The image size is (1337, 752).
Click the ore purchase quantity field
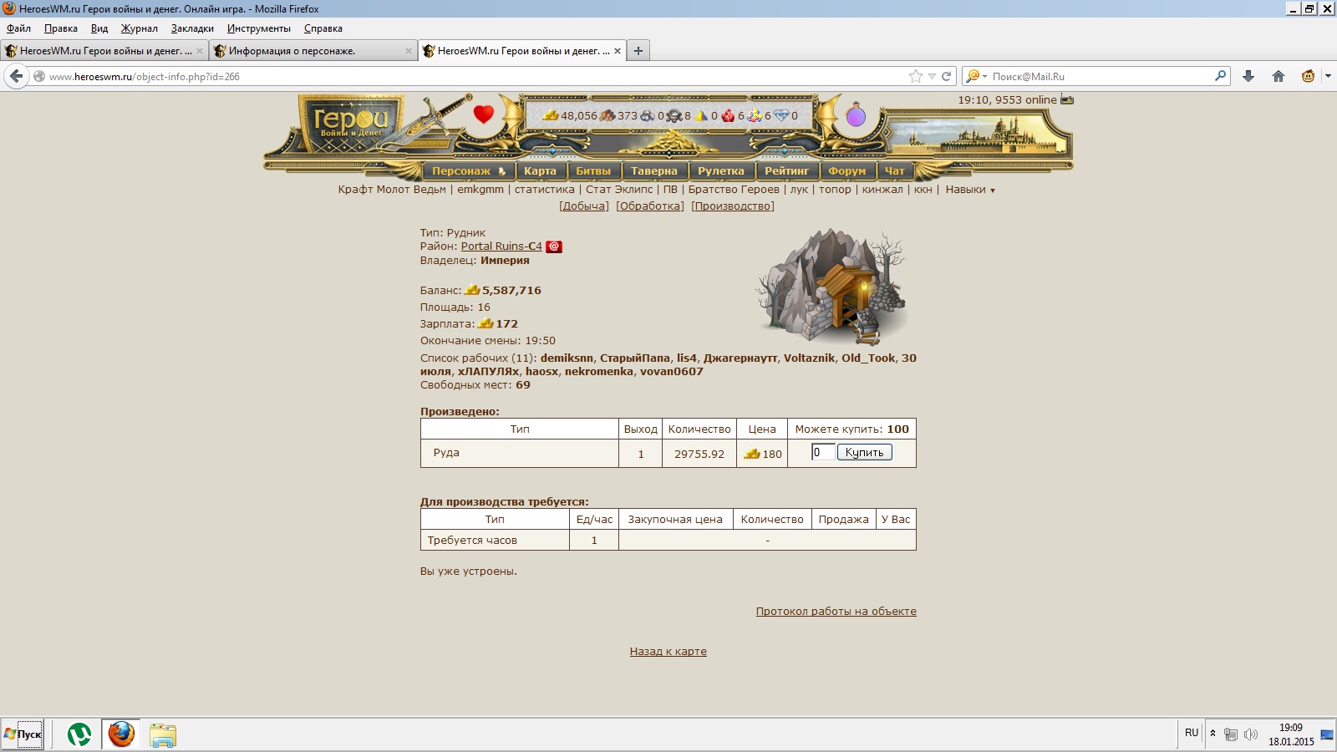(823, 452)
